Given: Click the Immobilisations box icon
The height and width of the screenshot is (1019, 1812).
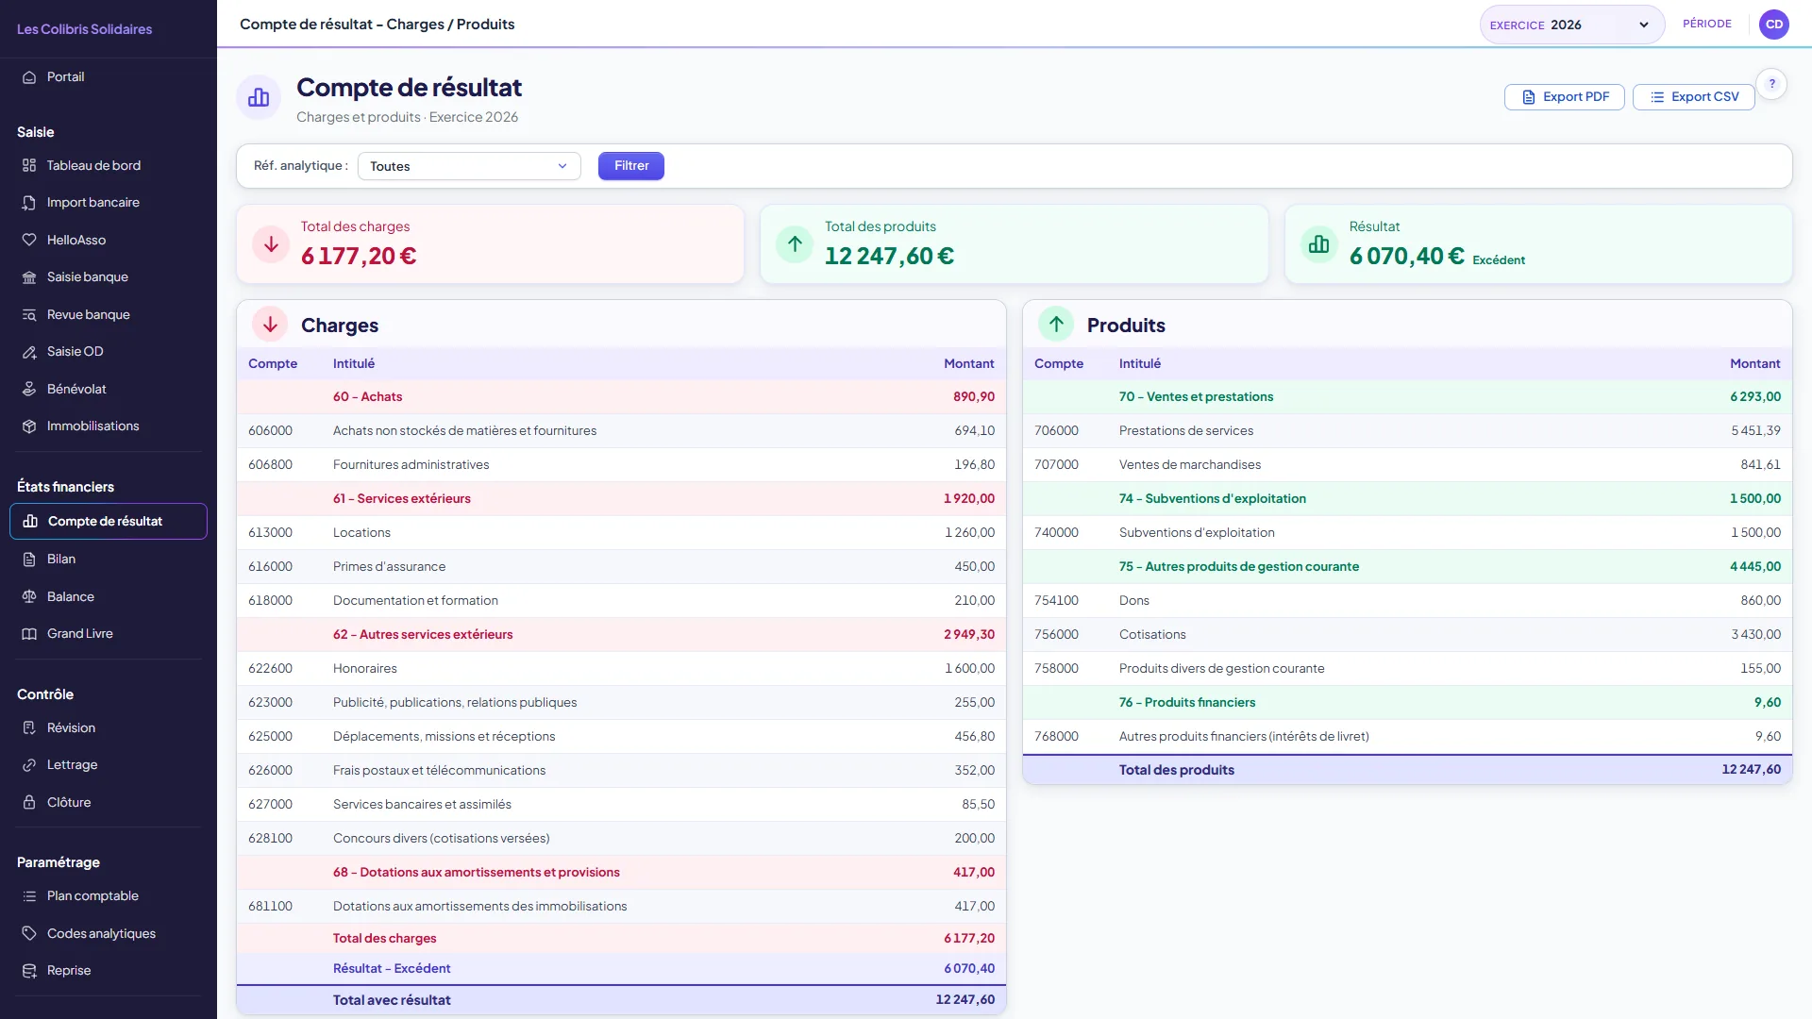Looking at the screenshot, I should pyautogui.click(x=29, y=426).
